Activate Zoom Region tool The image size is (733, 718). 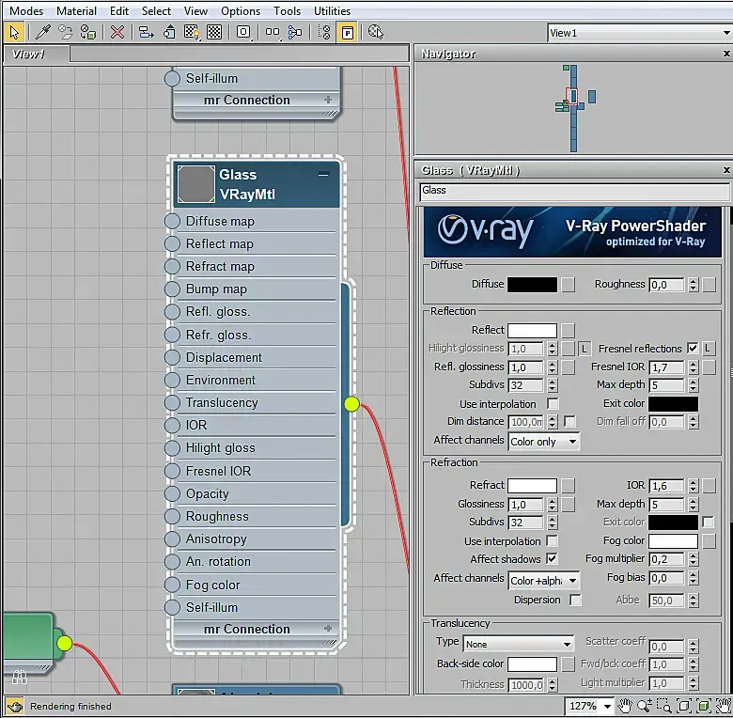[x=663, y=706]
